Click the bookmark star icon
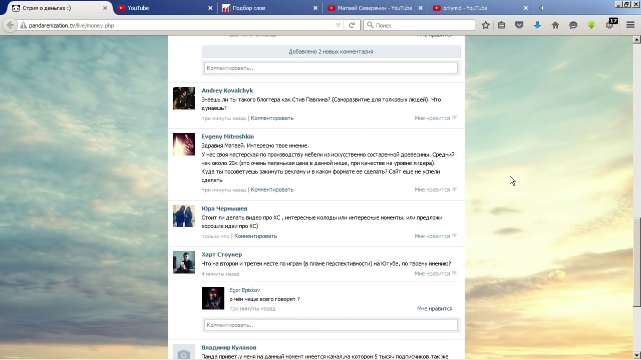 click(485, 25)
